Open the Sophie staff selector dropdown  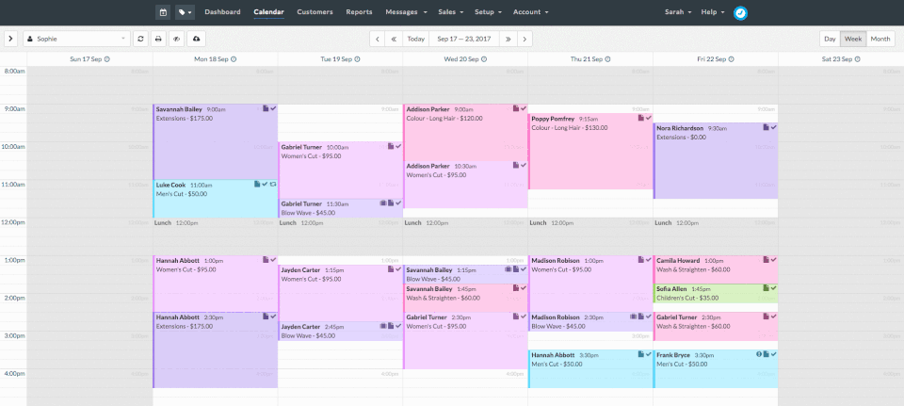click(x=77, y=40)
